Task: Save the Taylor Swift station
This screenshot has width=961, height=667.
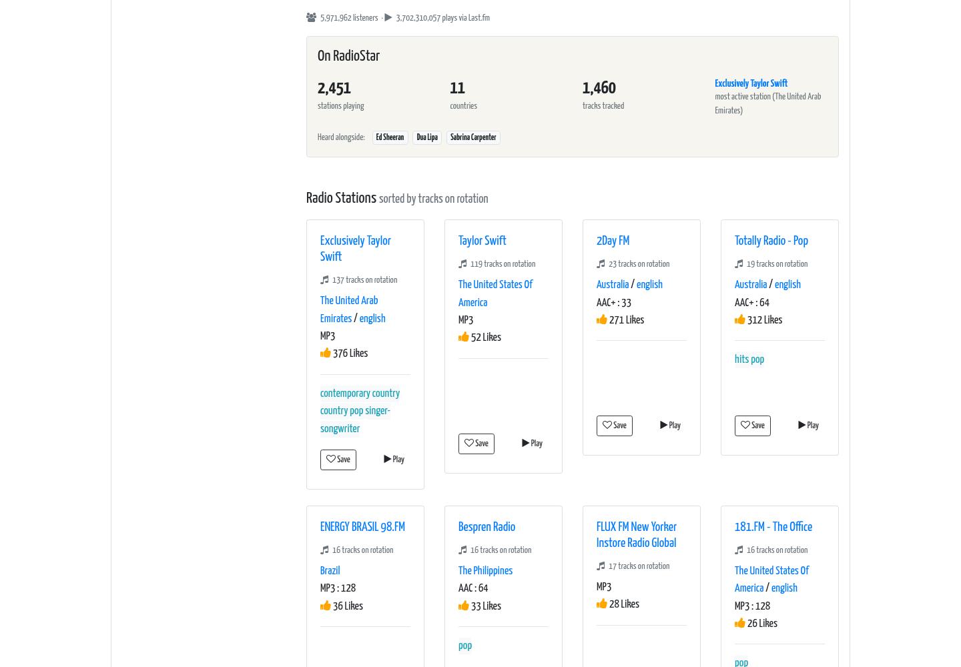Action: pyautogui.click(x=476, y=444)
